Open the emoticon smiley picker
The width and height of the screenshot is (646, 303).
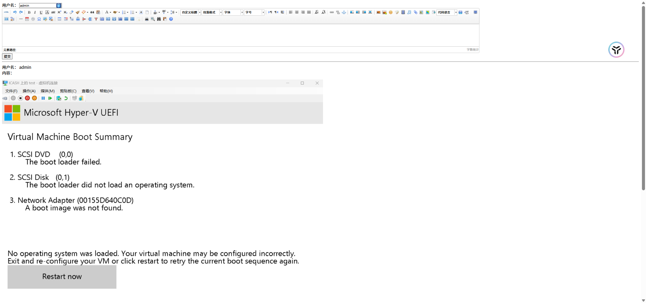click(x=391, y=12)
